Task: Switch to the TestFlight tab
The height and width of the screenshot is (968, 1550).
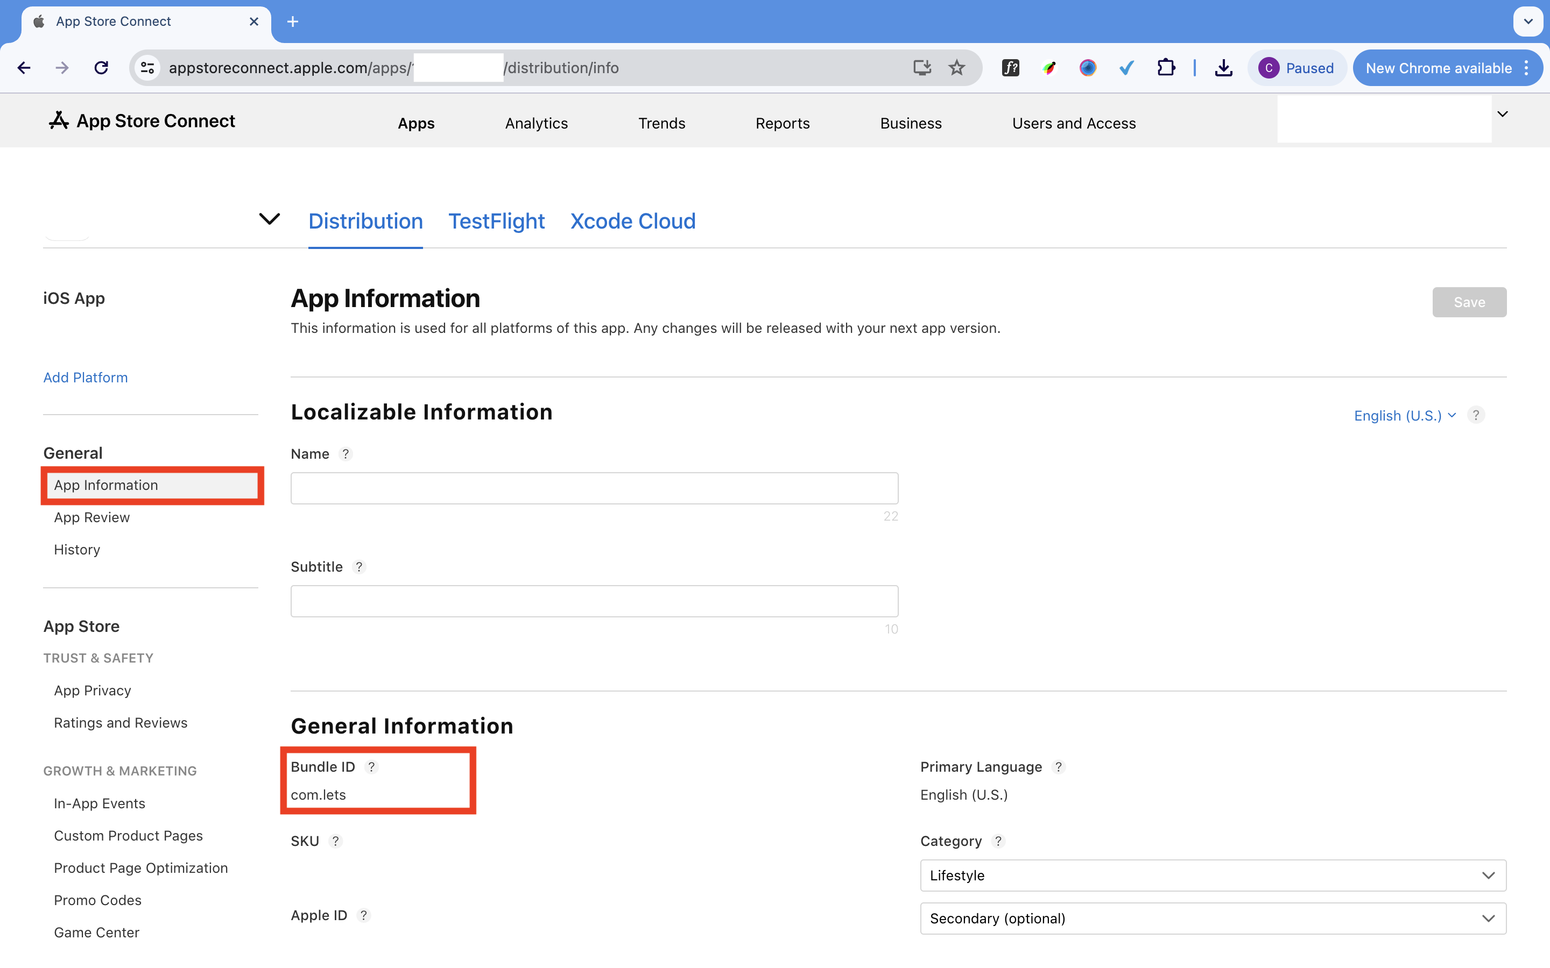Action: coord(496,221)
